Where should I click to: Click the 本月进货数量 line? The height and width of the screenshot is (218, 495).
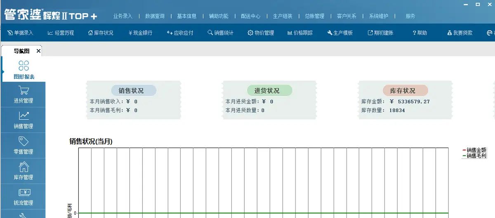[245, 110]
